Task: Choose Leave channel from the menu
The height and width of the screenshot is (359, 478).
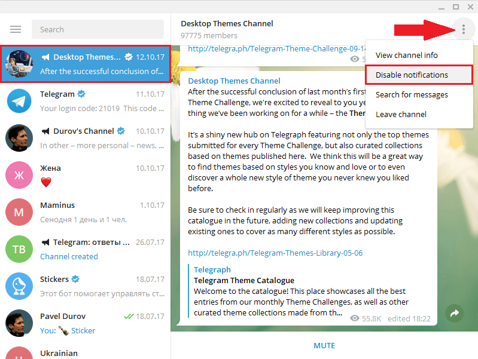Action: point(419,115)
